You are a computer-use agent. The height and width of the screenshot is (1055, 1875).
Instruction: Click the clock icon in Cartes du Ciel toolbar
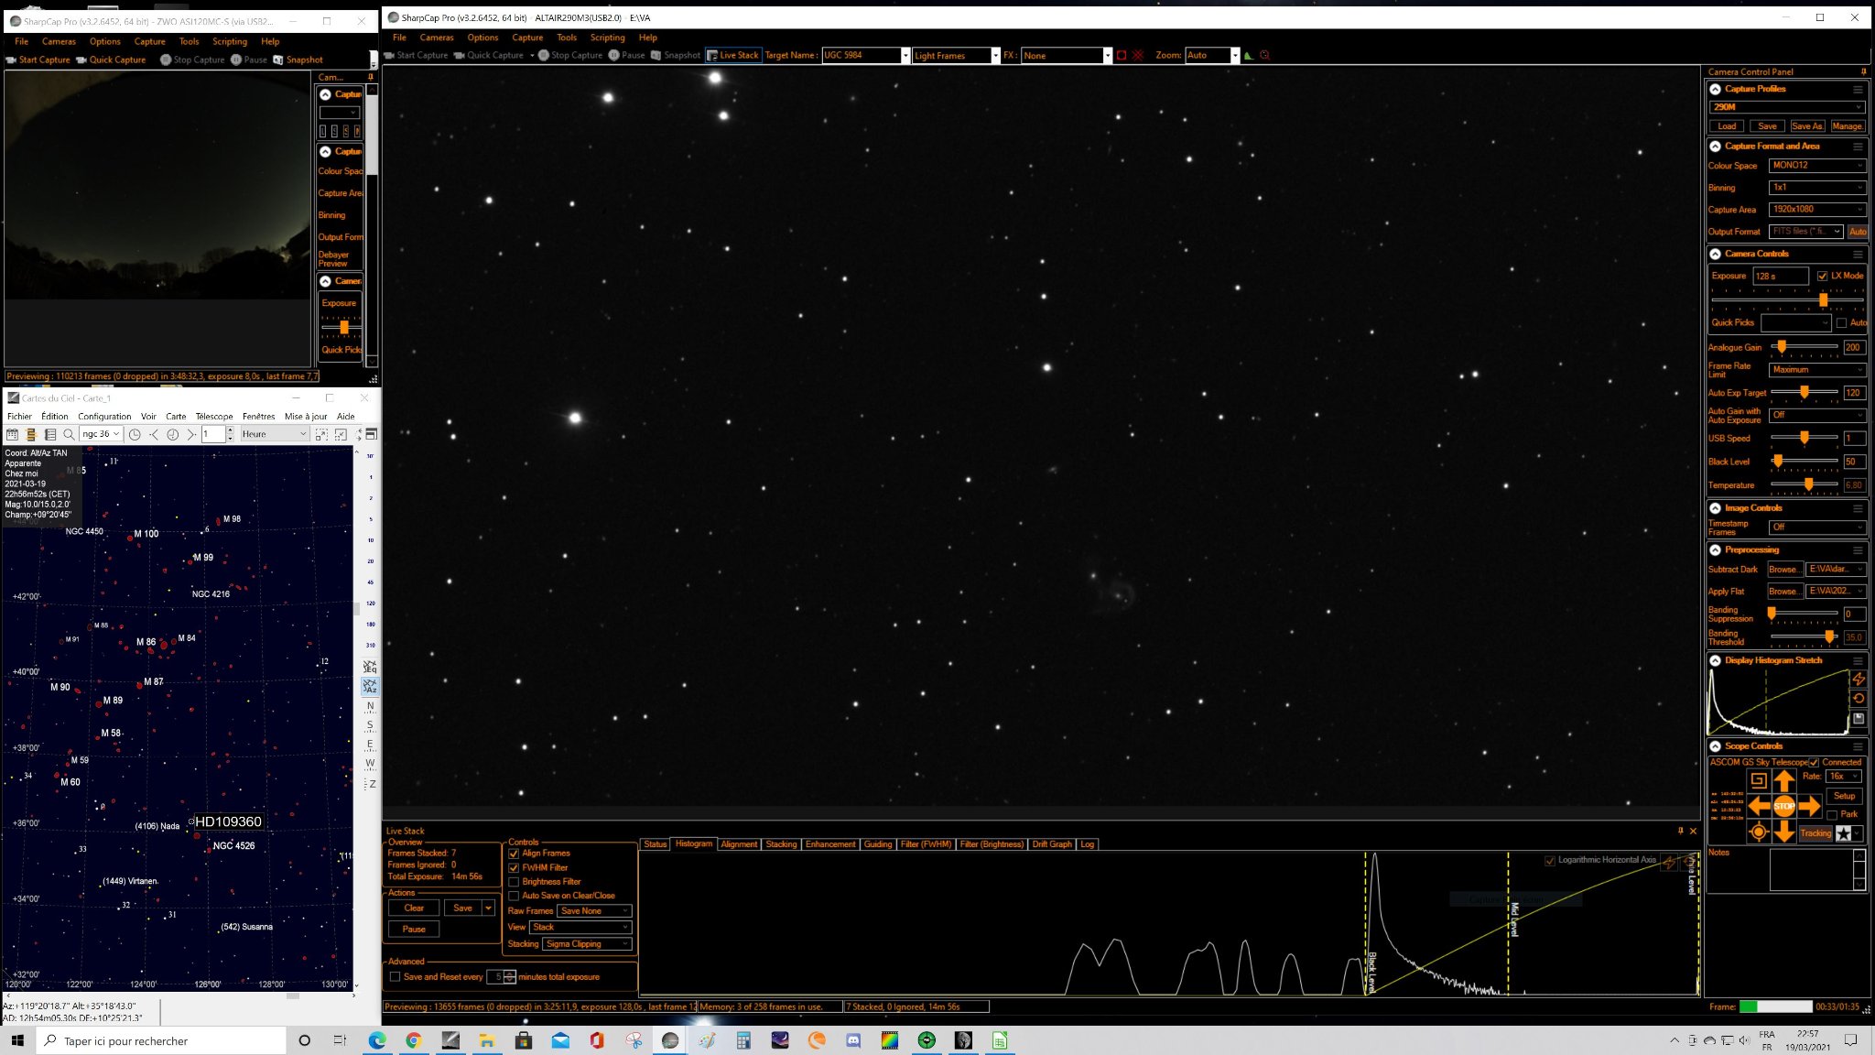135,434
